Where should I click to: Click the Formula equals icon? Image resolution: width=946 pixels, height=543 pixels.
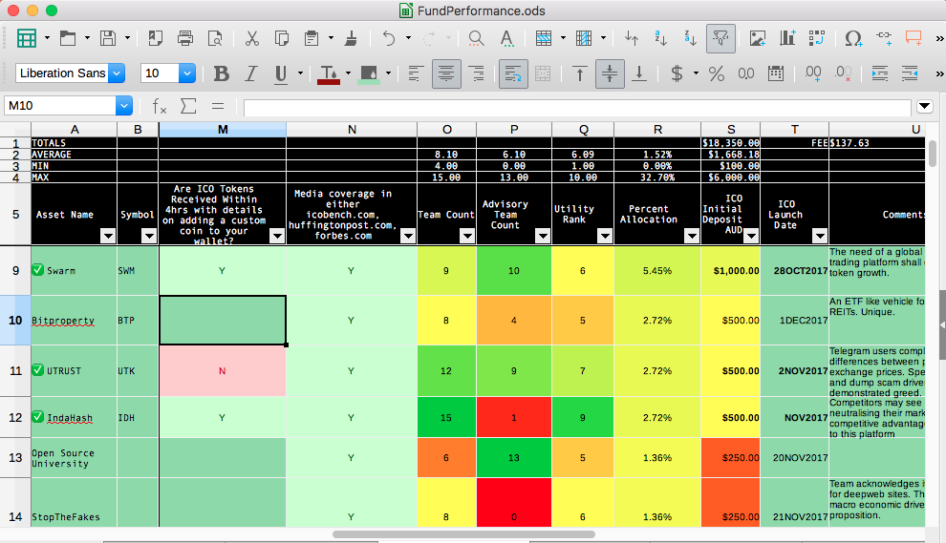(218, 107)
